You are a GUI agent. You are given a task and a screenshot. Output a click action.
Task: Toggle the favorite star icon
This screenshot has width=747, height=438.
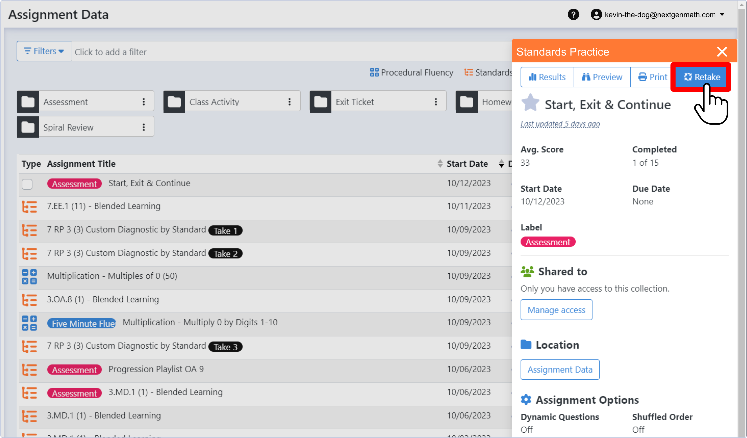530,102
